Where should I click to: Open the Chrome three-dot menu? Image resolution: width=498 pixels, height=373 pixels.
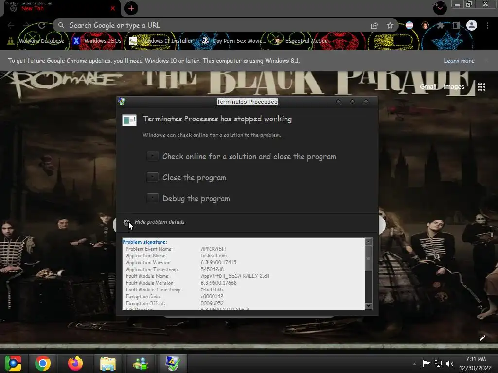[x=487, y=25]
